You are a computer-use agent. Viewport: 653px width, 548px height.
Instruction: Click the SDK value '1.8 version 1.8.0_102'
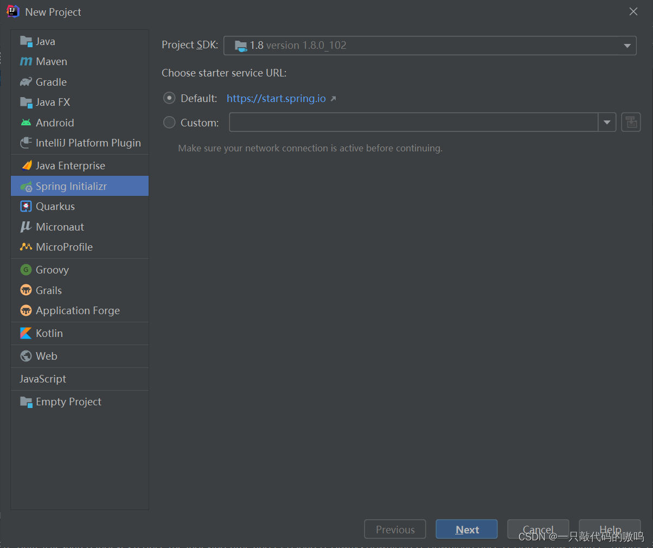tap(298, 46)
